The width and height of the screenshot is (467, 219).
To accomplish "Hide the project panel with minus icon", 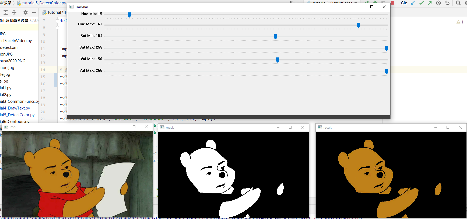I will 34,12.
